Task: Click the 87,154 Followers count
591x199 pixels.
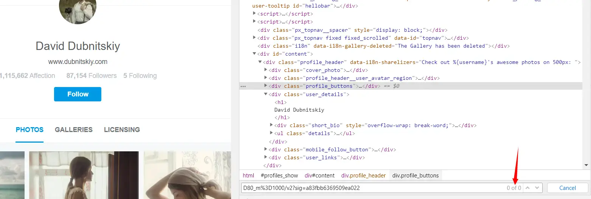Action: tap(92, 76)
